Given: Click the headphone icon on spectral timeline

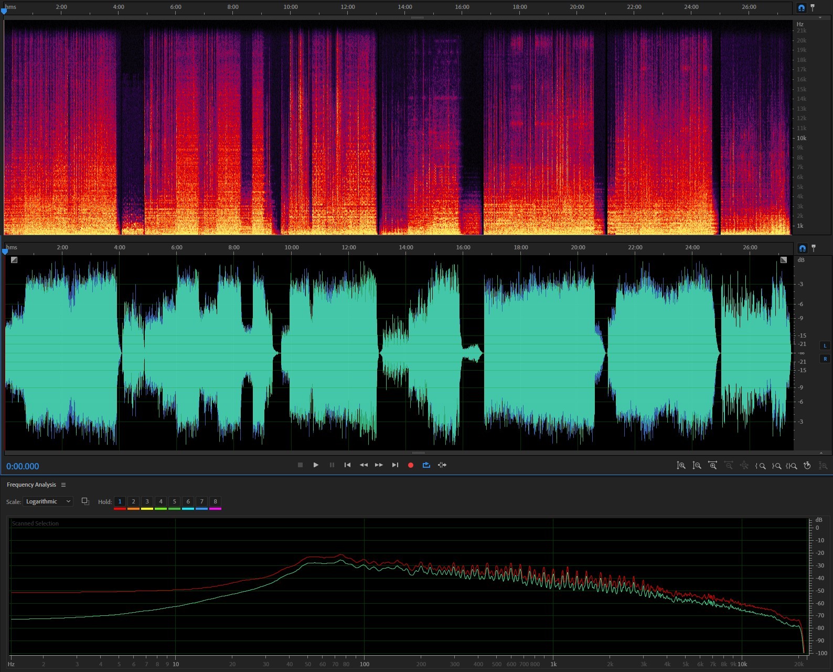Looking at the screenshot, I should (x=801, y=8).
